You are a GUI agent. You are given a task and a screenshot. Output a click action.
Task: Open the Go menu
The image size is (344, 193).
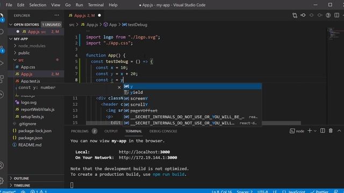point(68,5)
